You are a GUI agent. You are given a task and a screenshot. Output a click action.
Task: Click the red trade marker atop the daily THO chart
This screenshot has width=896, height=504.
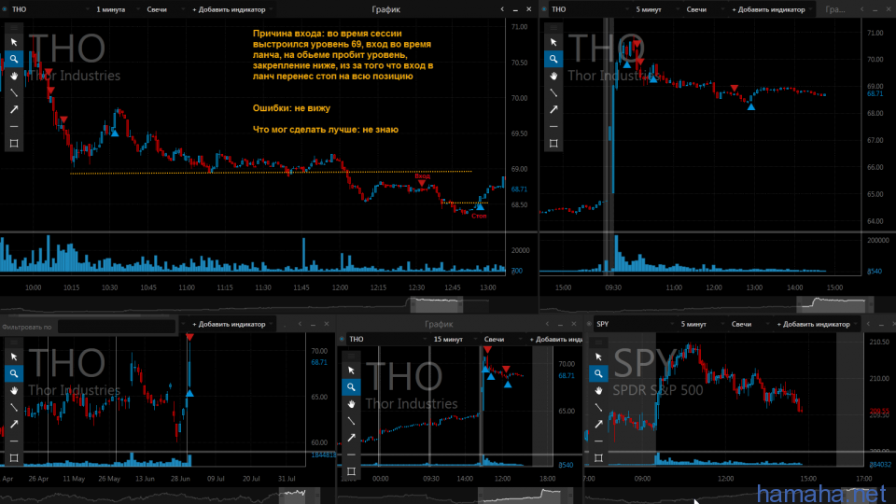click(189, 337)
